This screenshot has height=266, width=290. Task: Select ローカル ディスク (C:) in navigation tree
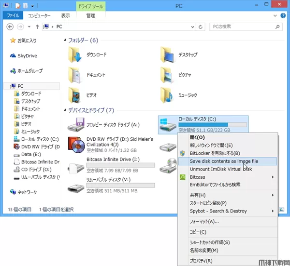click(x=40, y=139)
